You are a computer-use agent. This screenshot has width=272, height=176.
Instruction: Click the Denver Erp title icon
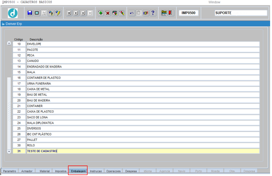pyautogui.click(x=3, y=24)
